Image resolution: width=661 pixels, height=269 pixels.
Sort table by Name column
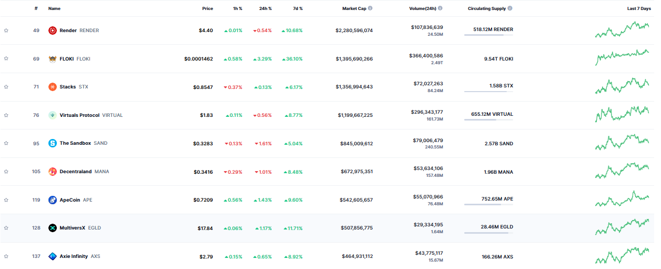[54, 8]
